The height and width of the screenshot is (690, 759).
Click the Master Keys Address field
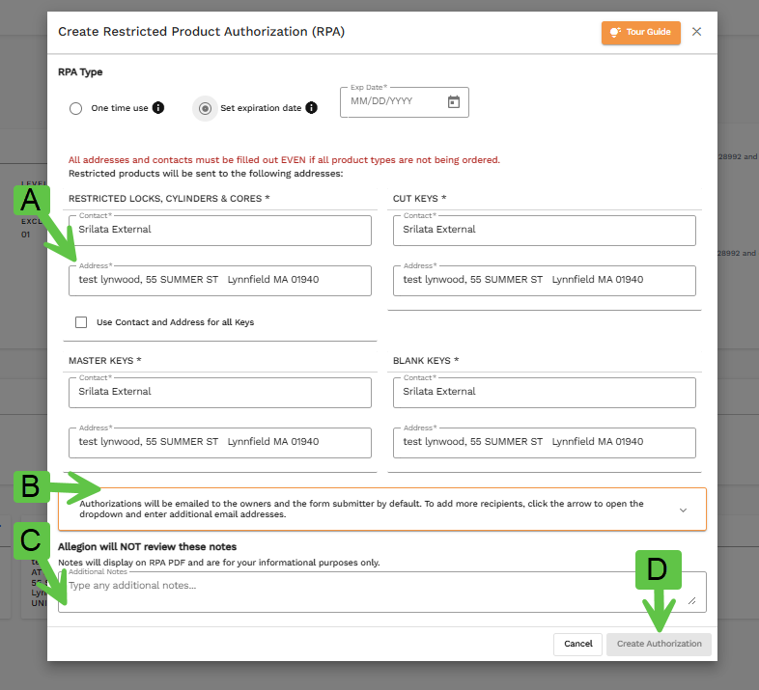click(x=219, y=442)
